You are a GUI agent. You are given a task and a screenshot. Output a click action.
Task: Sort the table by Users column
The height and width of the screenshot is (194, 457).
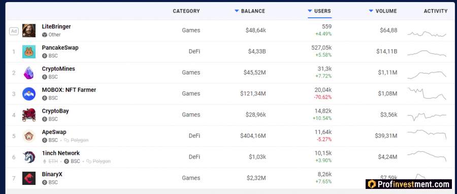319,11
